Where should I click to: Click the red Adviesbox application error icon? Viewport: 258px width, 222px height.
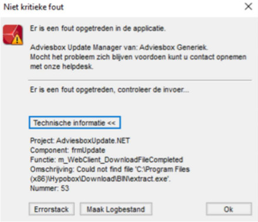(x=13, y=35)
